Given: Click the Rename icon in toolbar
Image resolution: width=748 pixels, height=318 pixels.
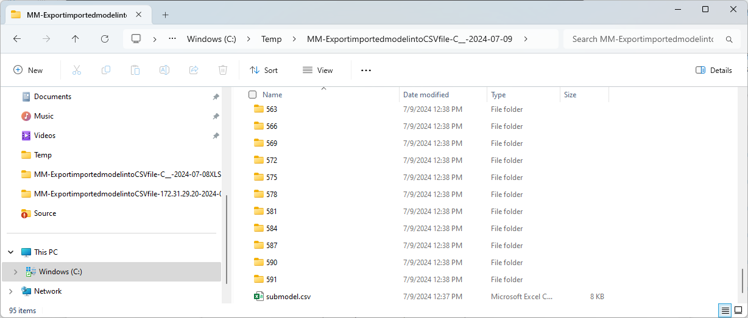Looking at the screenshot, I should tap(164, 70).
